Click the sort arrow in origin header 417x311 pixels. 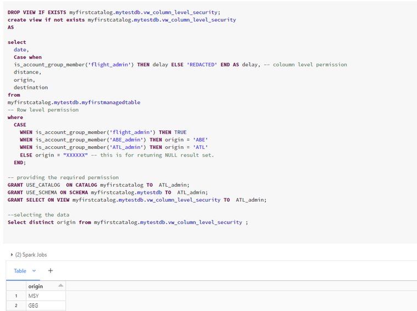pyautogui.click(x=60, y=286)
